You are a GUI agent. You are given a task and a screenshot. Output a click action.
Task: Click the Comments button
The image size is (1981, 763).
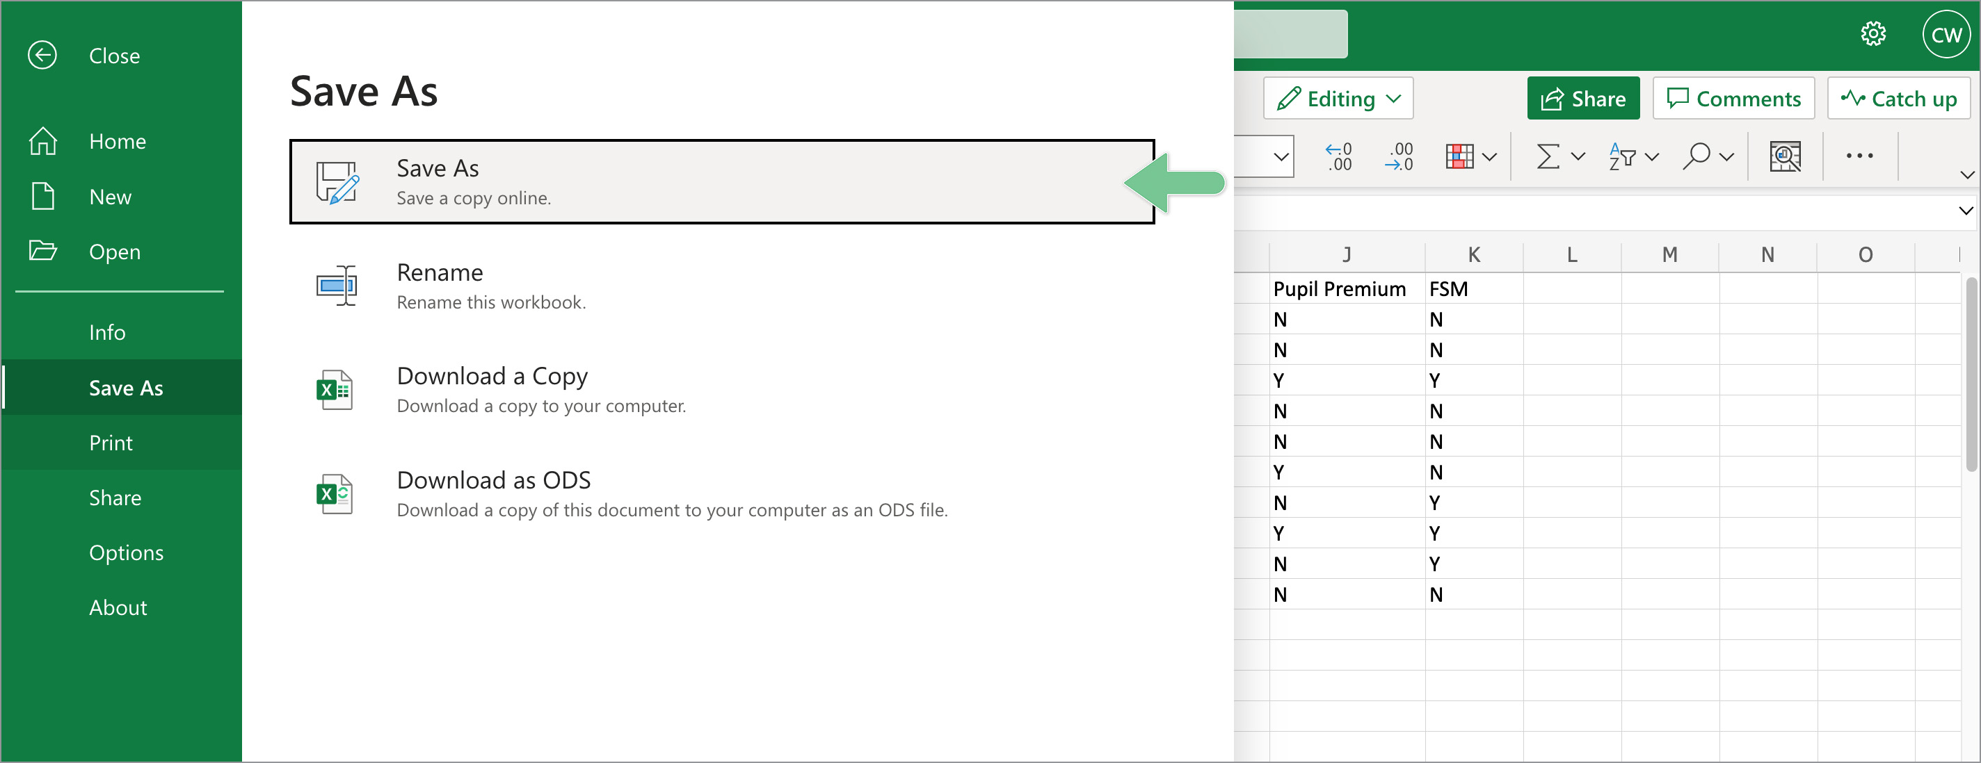[1733, 99]
